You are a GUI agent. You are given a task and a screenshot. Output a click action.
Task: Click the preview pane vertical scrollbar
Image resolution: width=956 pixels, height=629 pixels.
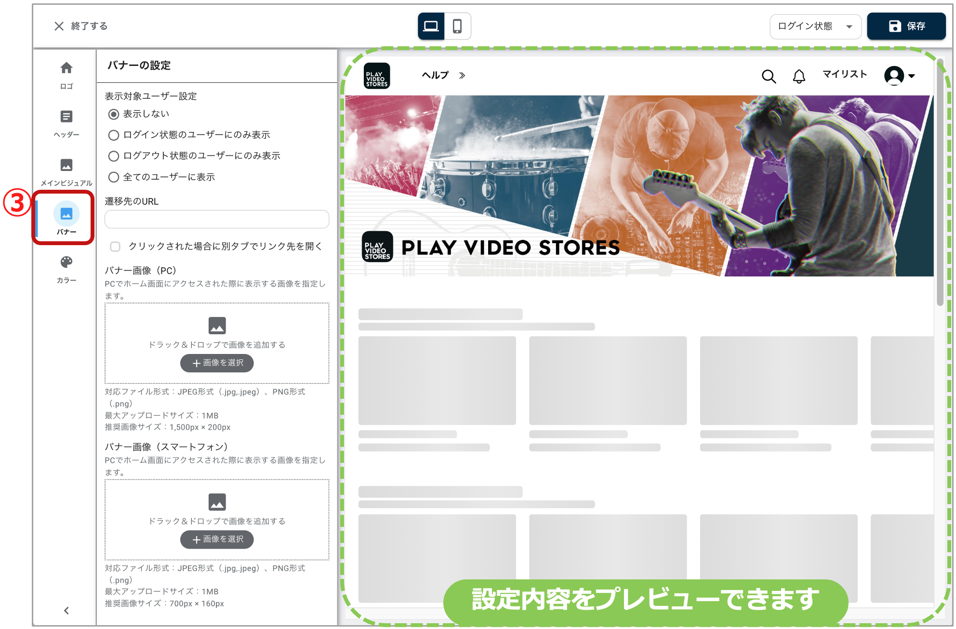coord(940,183)
